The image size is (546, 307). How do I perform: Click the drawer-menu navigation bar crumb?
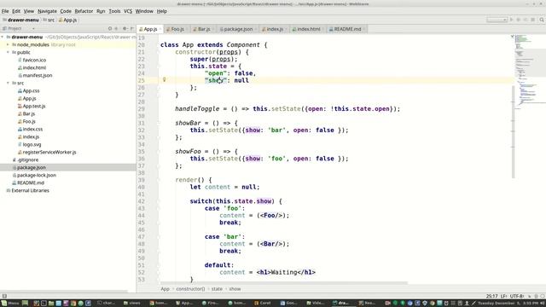point(20,20)
